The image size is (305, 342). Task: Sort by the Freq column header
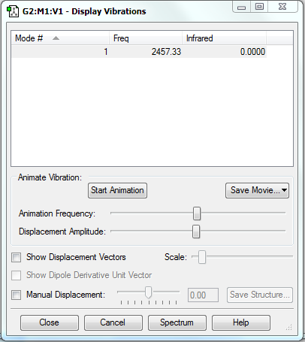[x=146, y=38]
